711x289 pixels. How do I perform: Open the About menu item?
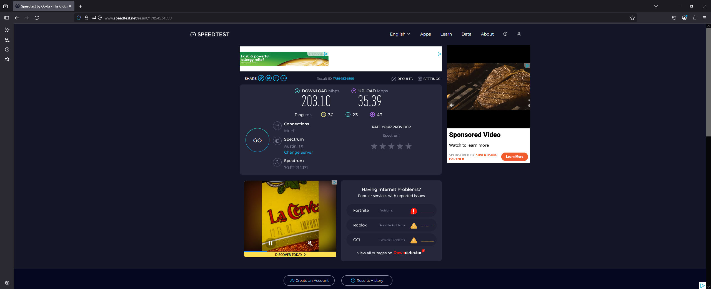[487, 34]
